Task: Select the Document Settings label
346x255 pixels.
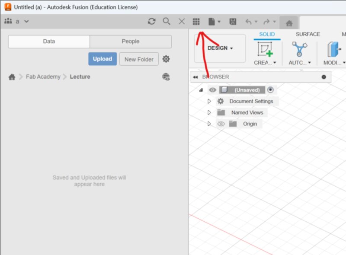Action: [251, 101]
